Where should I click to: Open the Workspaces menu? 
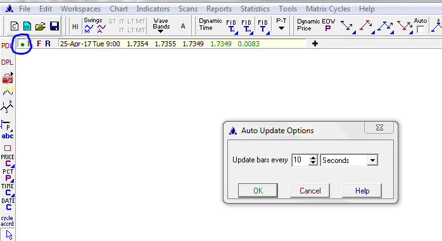pos(80,9)
